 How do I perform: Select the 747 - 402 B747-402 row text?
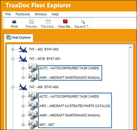44,49
